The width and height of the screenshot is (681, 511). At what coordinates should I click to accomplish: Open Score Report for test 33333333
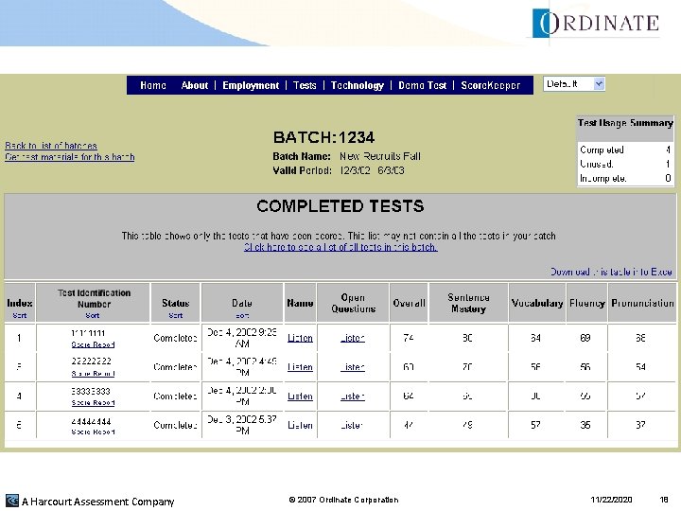pyautogui.click(x=93, y=403)
